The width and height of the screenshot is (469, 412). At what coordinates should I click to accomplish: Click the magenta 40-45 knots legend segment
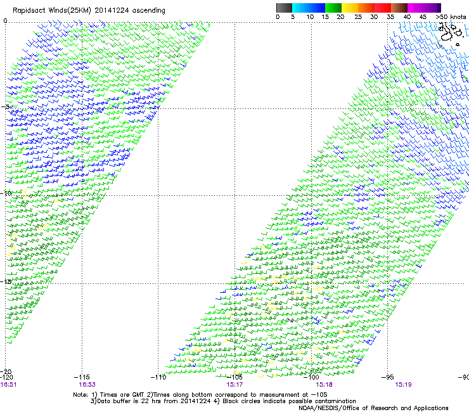click(x=416, y=8)
